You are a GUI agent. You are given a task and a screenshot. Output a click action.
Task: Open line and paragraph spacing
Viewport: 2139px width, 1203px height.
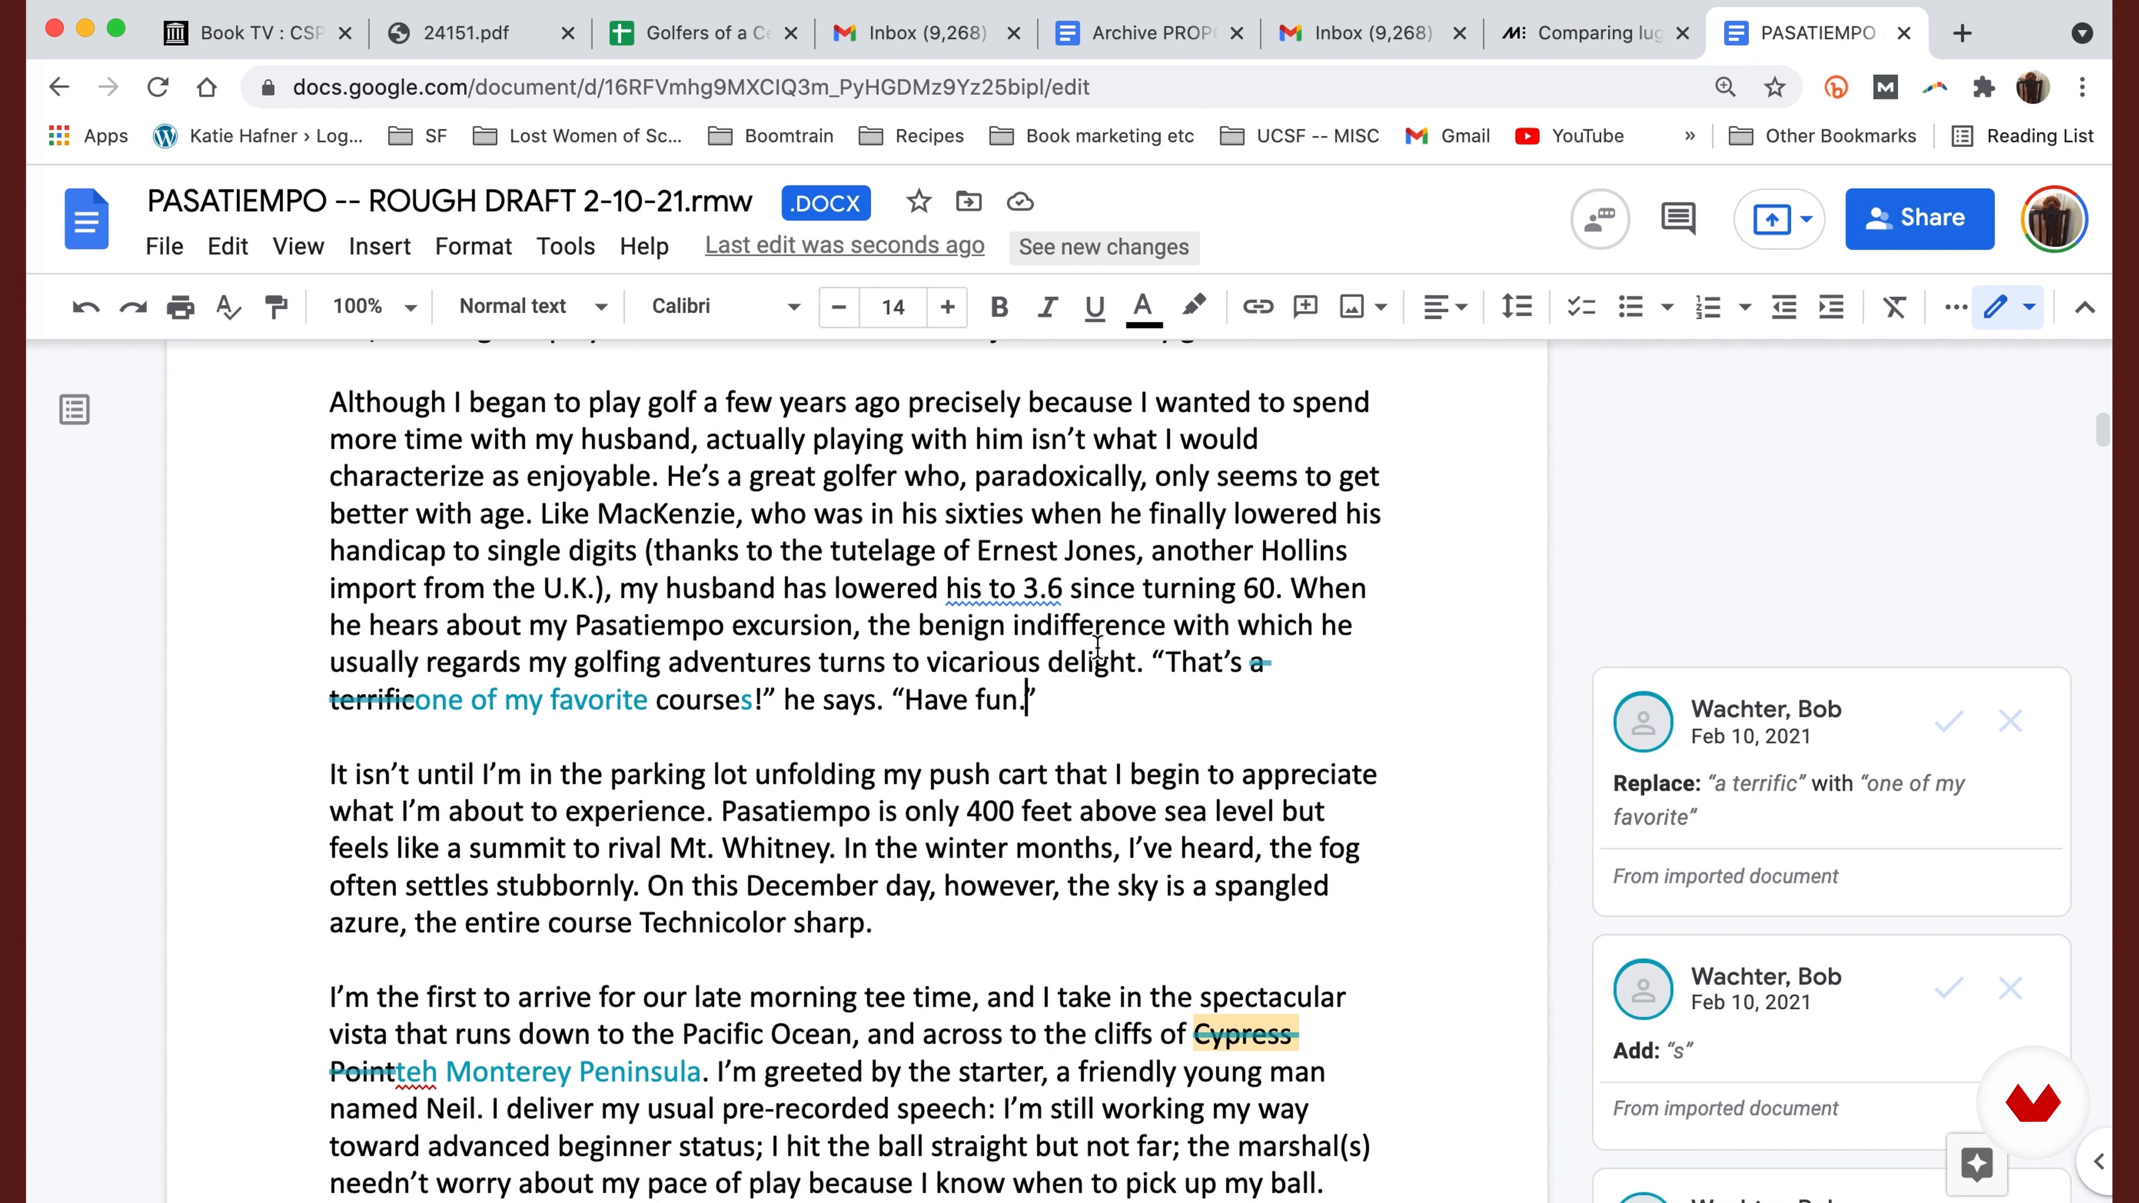coord(1516,307)
